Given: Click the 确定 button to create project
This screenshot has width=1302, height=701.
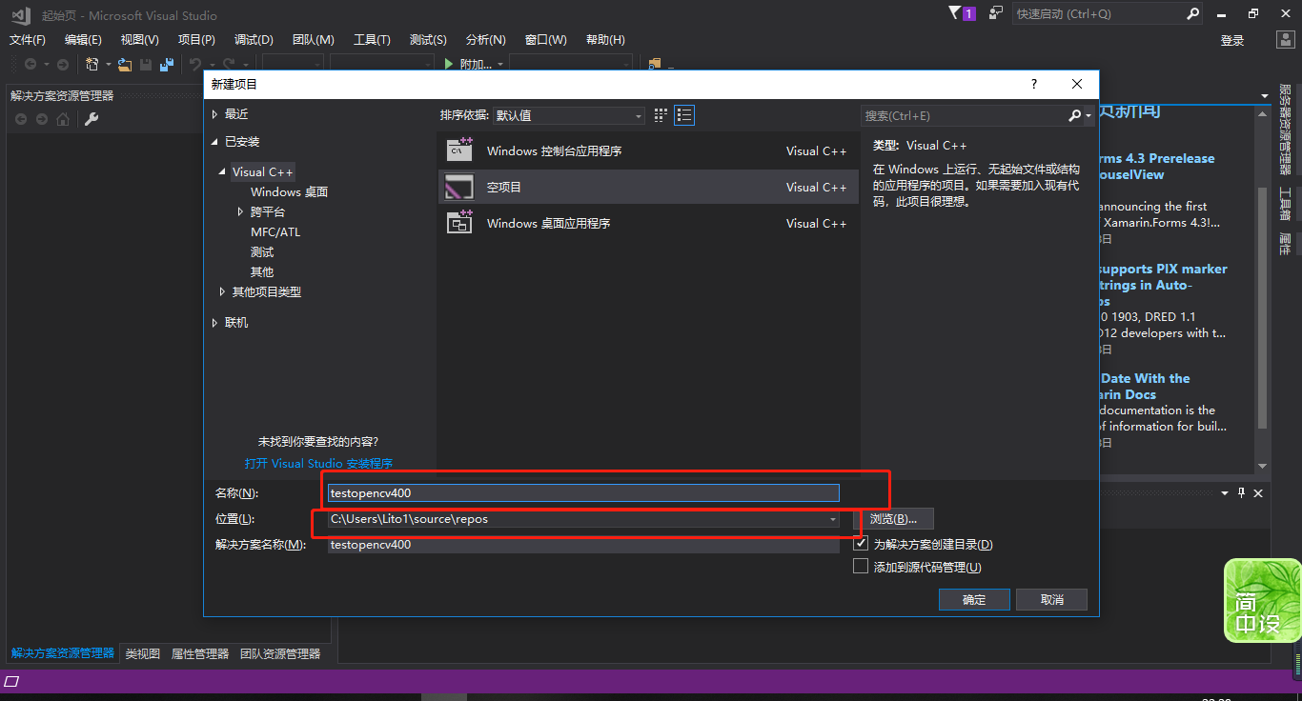Looking at the screenshot, I should (x=974, y=599).
